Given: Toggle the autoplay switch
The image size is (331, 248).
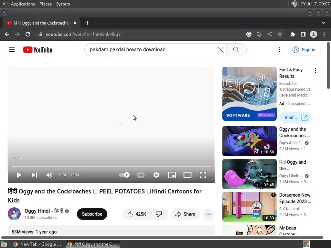Looking at the screenshot, I should pyautogui.click(x=124, y=175).
